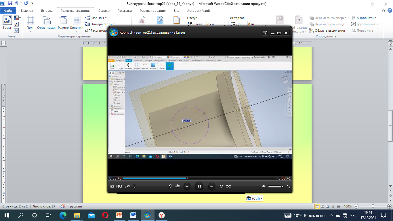Zoom in with the plus button
This screenshot has width=393, height=221.
tap(390, 206)
